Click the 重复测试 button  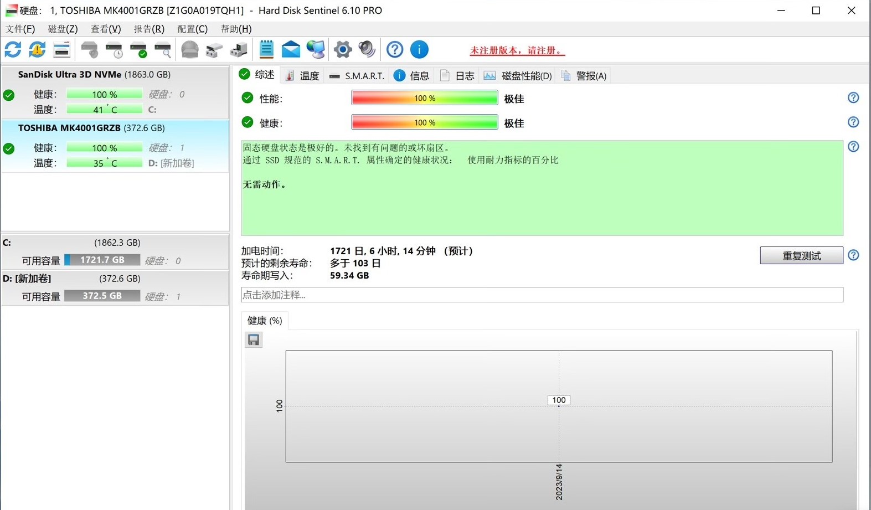click(801, 255)
